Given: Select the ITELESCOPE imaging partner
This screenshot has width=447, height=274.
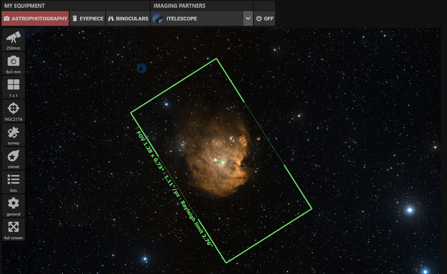Looking at the screenshot, I should tap(196, 19).
